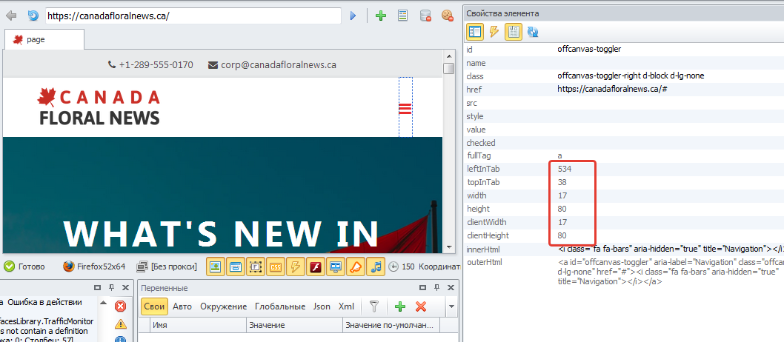Click the leftInTab value 534
The height and width of the screenshot is (342, 784).
pyautogui.click(x=565, y=170)
